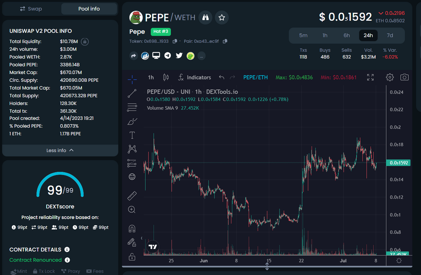Open the binoculars explorer icon beside PEPE/WETH

pos(206,18)
